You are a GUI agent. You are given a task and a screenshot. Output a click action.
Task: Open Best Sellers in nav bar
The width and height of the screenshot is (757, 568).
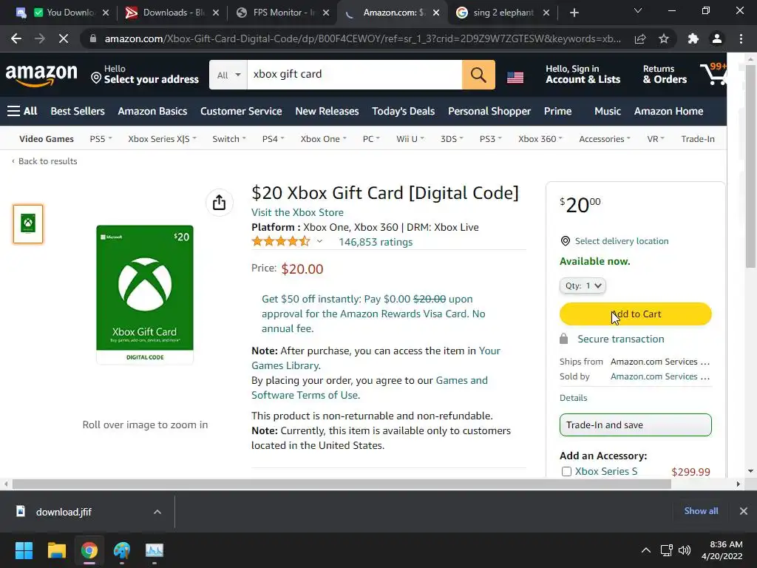(x=78, y=111)
